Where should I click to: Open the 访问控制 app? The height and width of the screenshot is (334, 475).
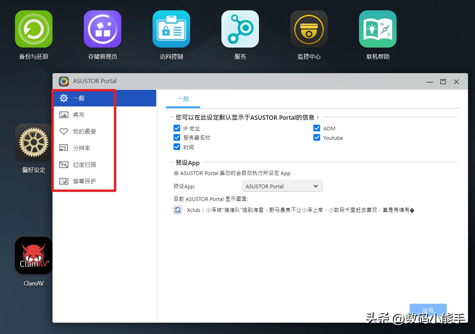(x=171, y=29)
